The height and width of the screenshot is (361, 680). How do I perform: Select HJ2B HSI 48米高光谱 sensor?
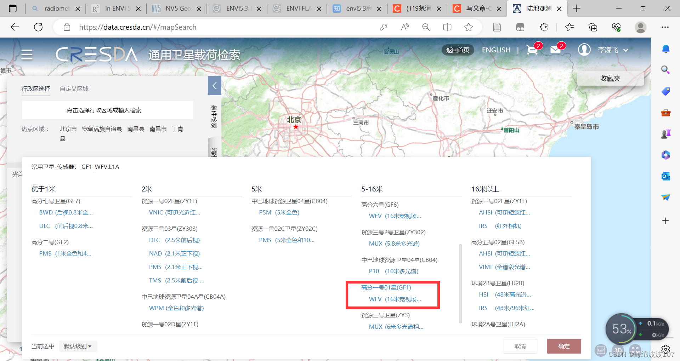tap(505, 294)
